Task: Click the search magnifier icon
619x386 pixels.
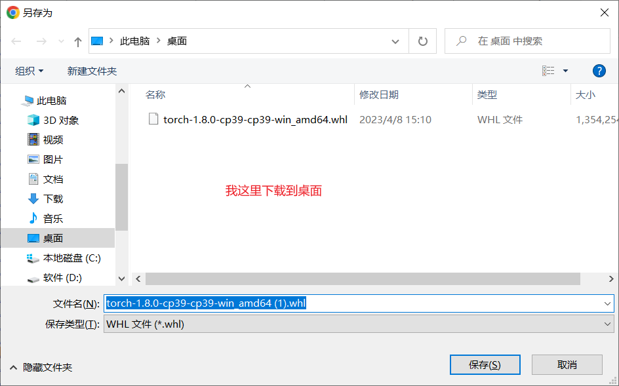Action: click(461, 41)
